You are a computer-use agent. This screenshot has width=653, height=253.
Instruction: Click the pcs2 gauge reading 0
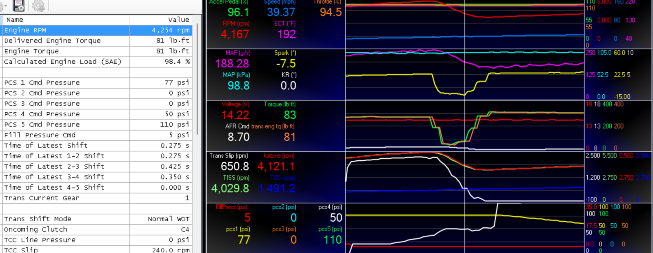pos(294,218)
